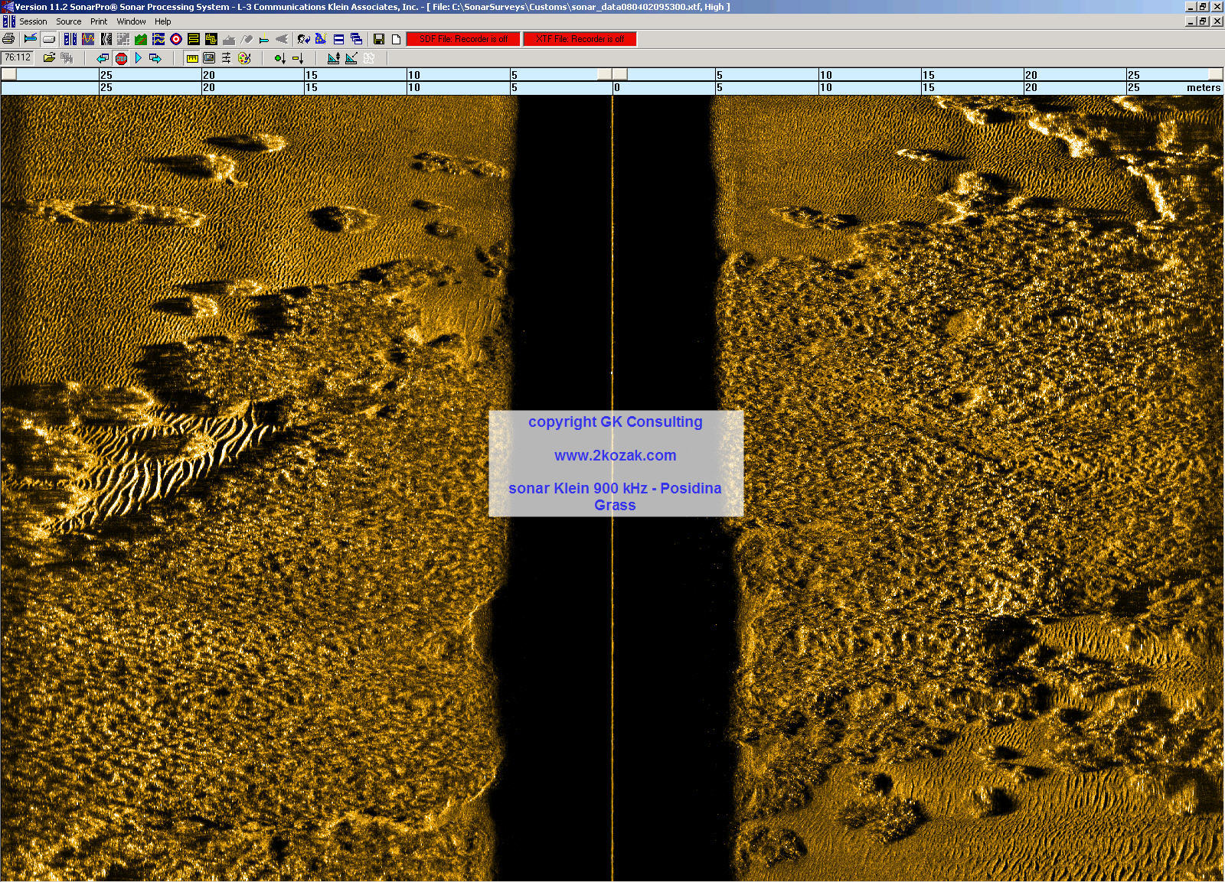This screenshot has width=1225, height=882.
Task: Click the bullseye target icon
Action: [175, 39]
